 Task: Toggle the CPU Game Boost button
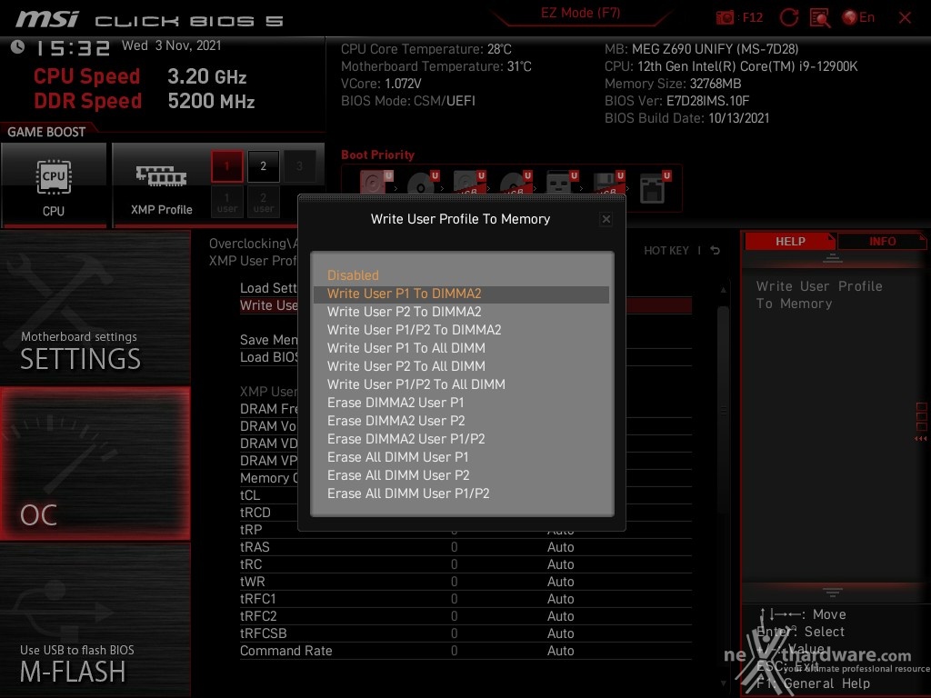54,184
